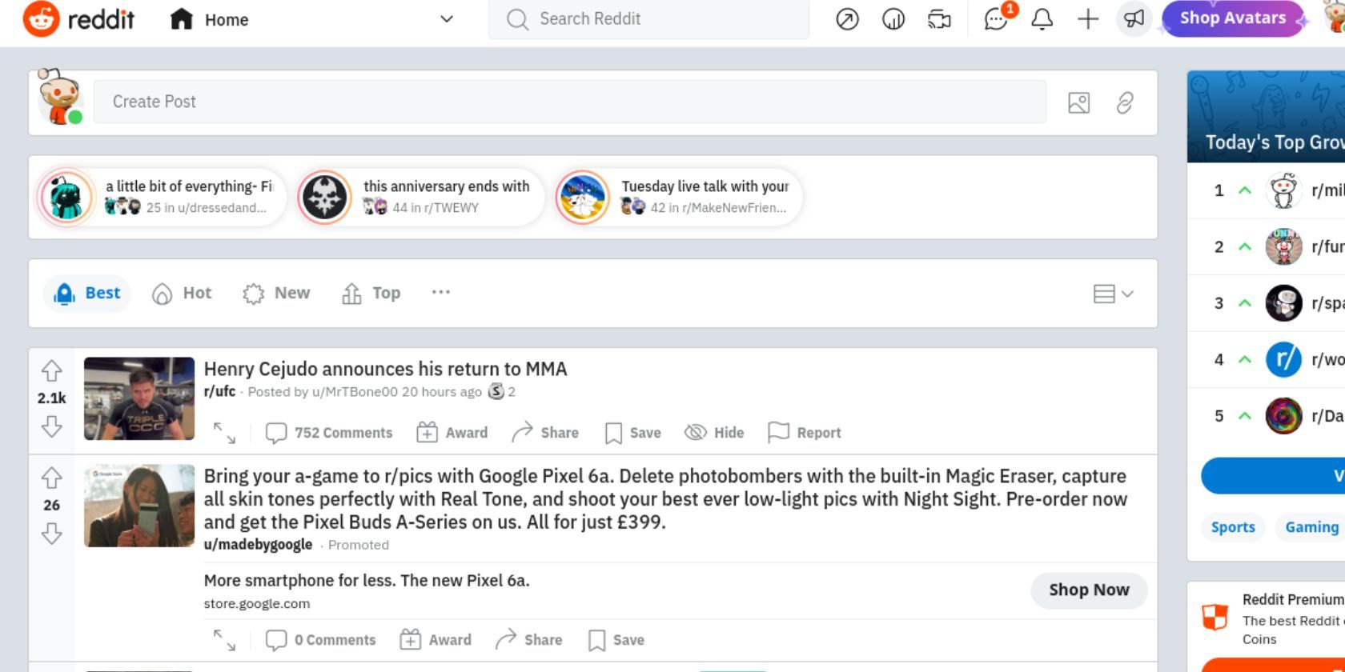Open the chat messages icon

pos(996,19)
